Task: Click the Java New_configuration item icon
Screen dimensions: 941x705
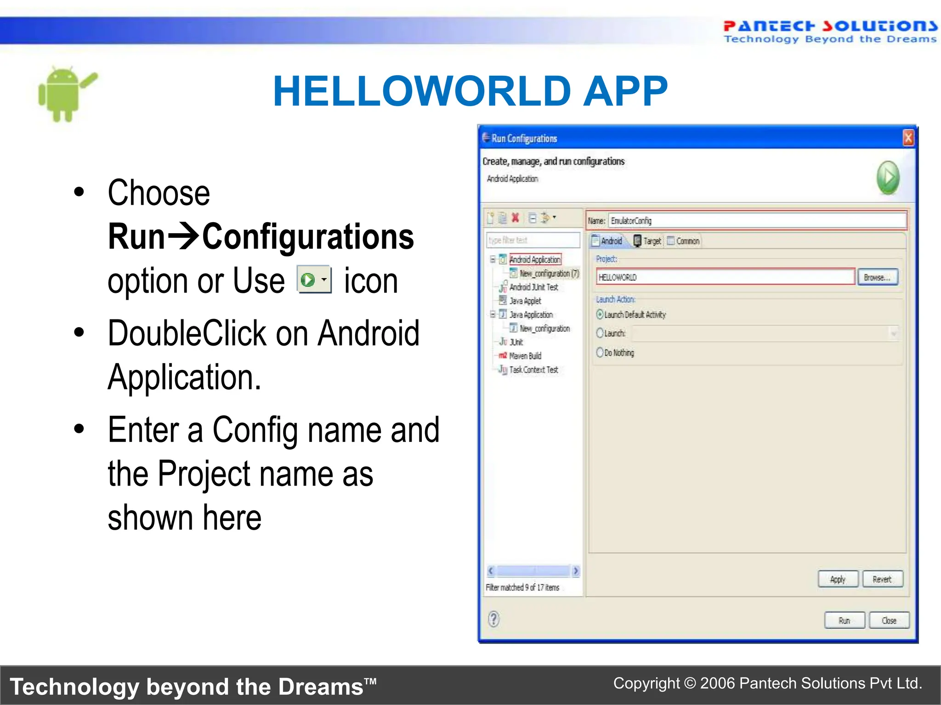Action: (514, 328)
